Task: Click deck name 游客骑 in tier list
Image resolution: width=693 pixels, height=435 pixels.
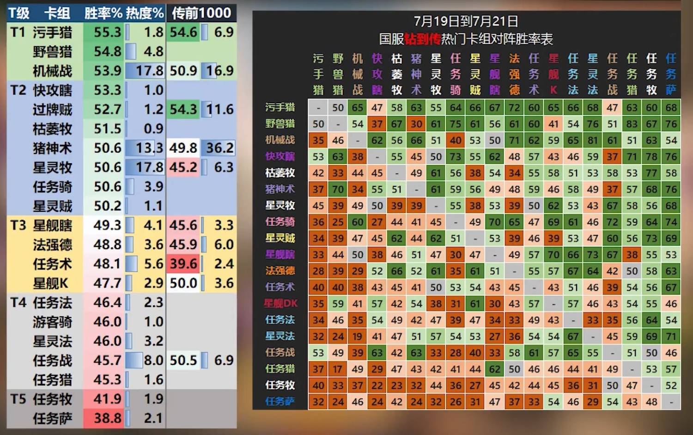Action: pyautogui.click(x=53, y=322)
